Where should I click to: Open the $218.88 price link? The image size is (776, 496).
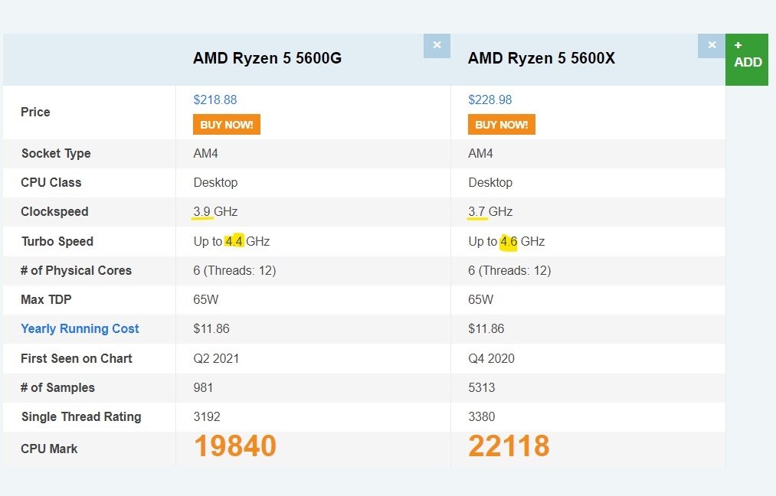tap(215, 100)
